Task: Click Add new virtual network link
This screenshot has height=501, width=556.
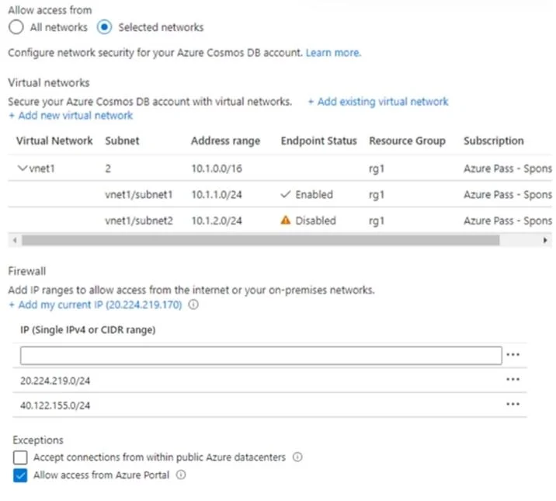Action: 71,116
